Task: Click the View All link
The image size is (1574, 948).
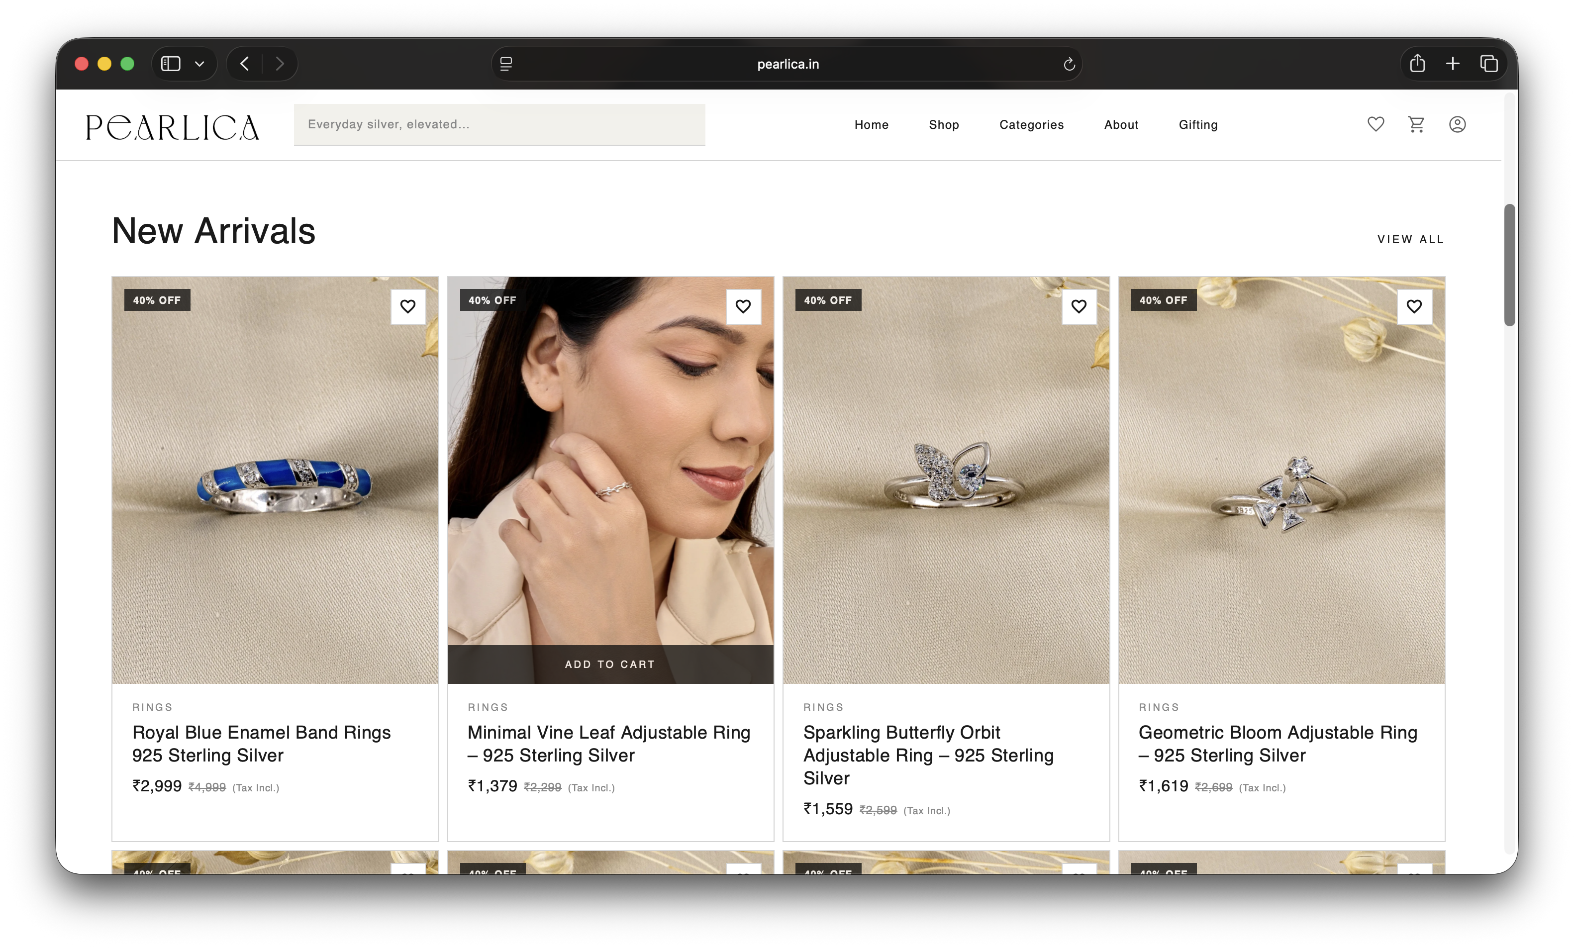Action: [1410, 240]
